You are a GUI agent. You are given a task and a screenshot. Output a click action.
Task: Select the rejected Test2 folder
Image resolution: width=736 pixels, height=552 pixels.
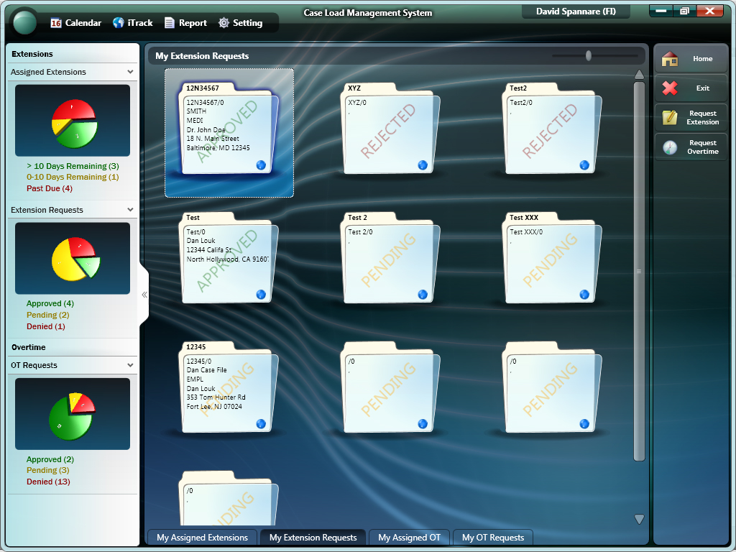[551, 129]
